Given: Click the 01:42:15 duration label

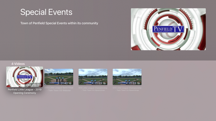Looking at the screenshot, I should (x=66, y=83).
